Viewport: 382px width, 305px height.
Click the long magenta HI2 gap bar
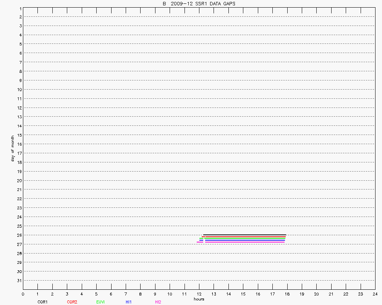(x=244, y=242)
